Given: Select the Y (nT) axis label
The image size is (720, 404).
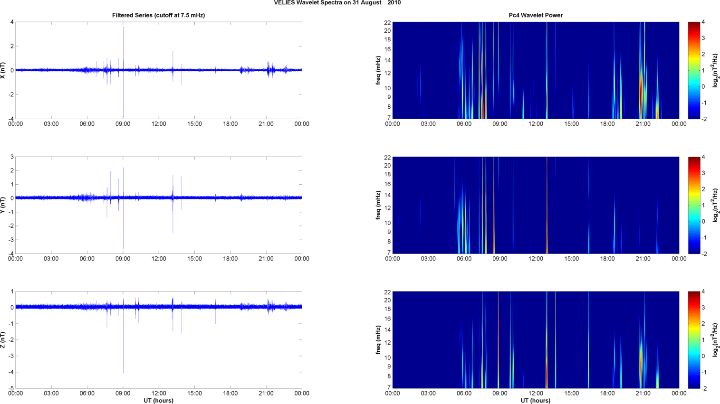Looking at the screenshot, I should (3, 205).
